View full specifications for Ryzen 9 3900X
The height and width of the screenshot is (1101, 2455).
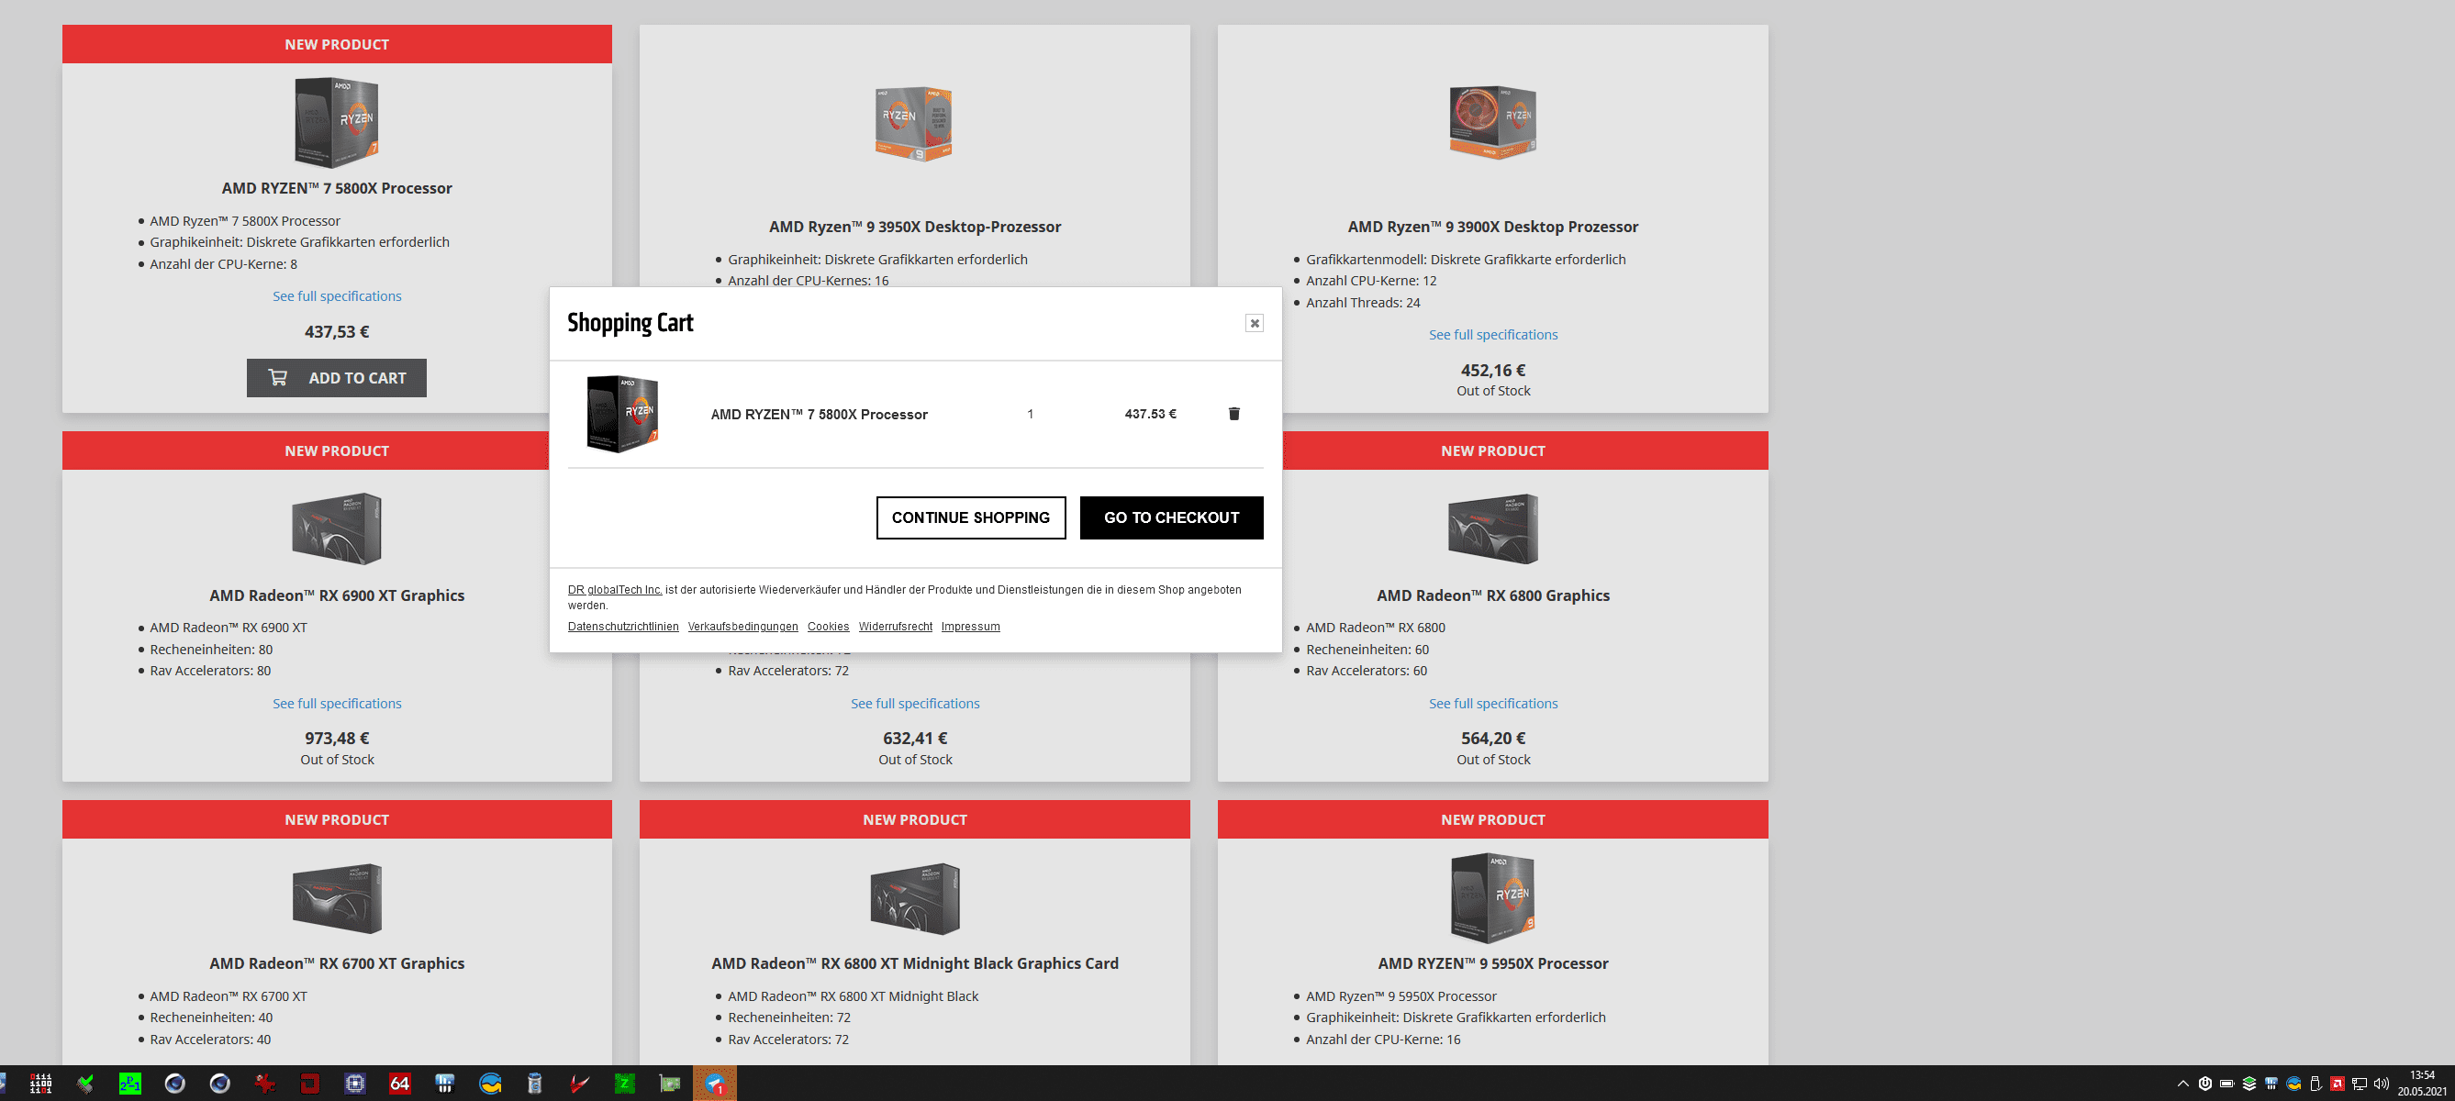(x=1492, y=334)
